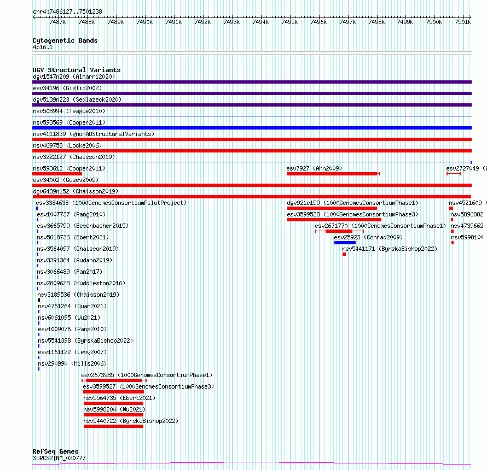Click the red bar under nsv593612 (Cooper2011)
This screenshot has height=470, width=487.
(x=57, y=174)
